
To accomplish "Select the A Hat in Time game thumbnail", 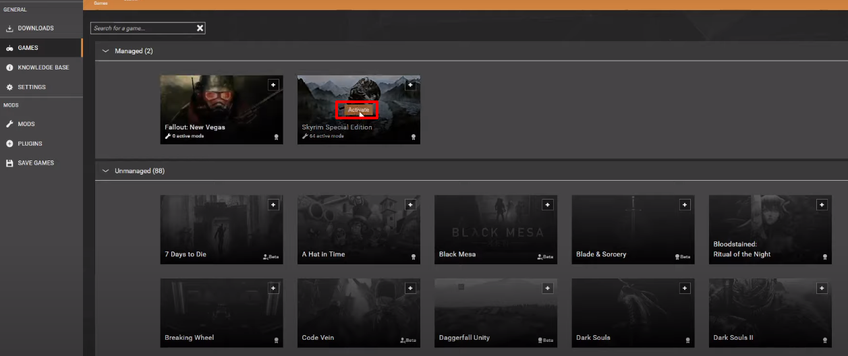I will (358, 229).
